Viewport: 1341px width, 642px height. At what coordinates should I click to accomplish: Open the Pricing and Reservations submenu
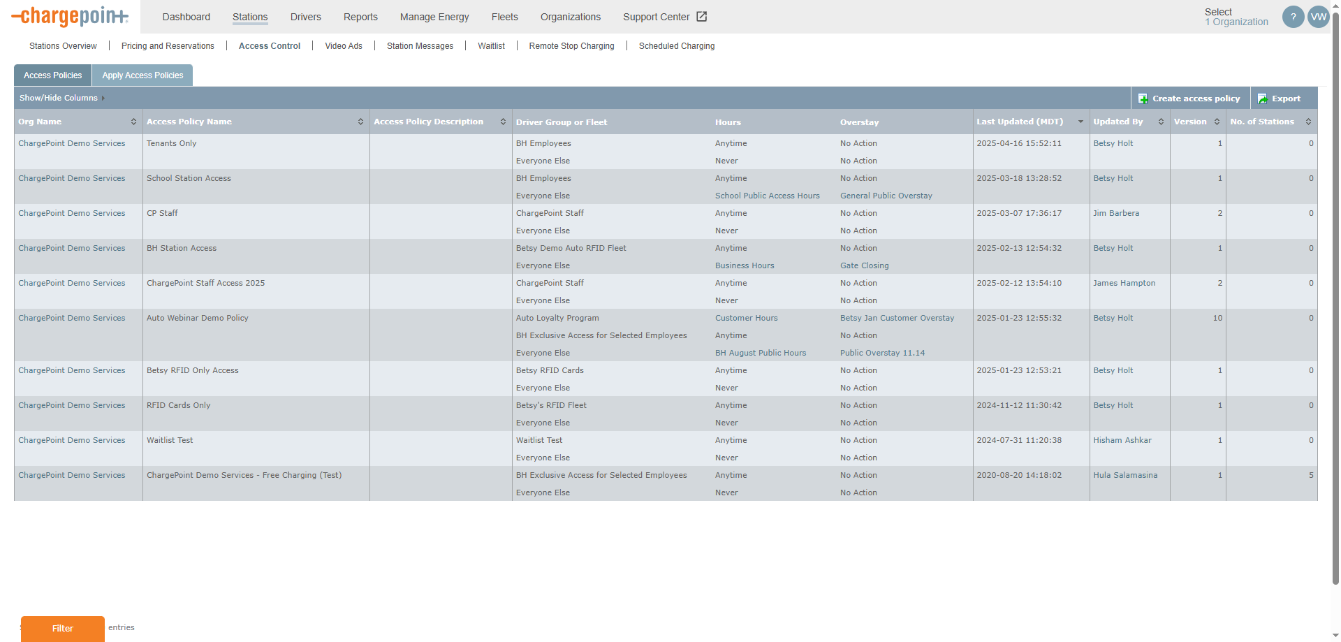(168, 46)
